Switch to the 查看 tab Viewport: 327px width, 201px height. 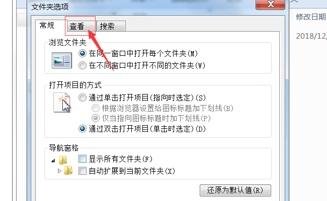pos(80,26)
